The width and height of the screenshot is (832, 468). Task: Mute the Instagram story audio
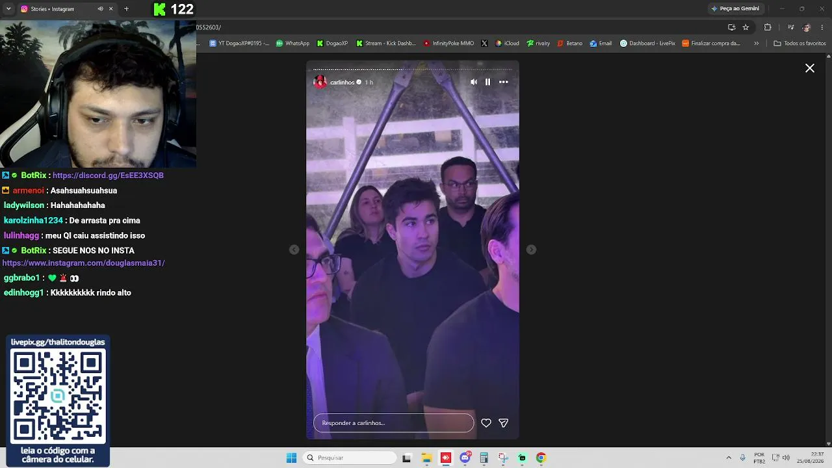(474, 82)
